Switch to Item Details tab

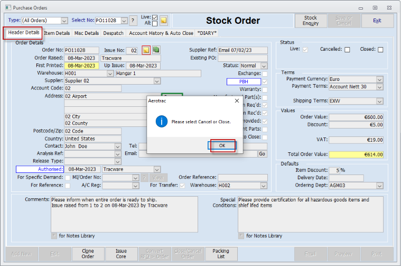pos(57,33)
